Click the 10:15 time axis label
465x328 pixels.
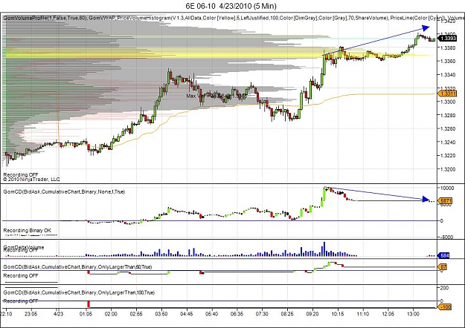tap(338, 314)
